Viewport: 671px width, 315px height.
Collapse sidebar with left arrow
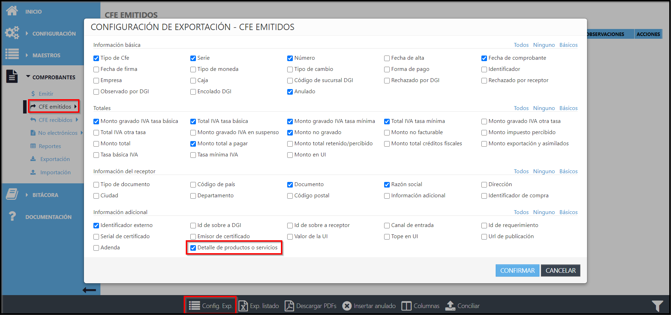[89, 290]
